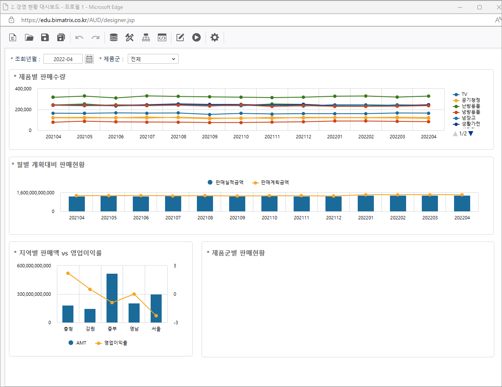Click the 조회년월 field showing 2022-04
The image size is (502, 387).
pos(63,59)
